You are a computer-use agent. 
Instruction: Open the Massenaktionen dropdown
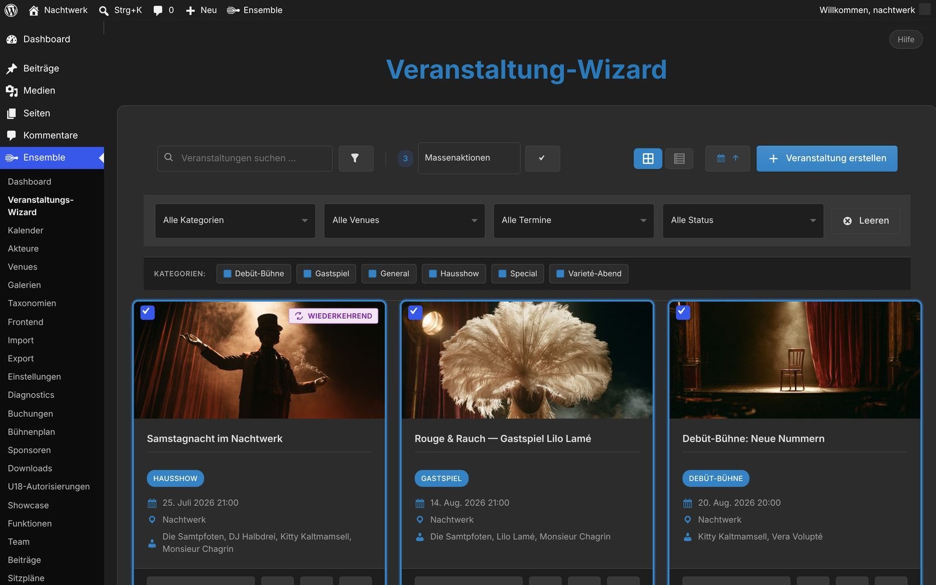coord(469,158)
